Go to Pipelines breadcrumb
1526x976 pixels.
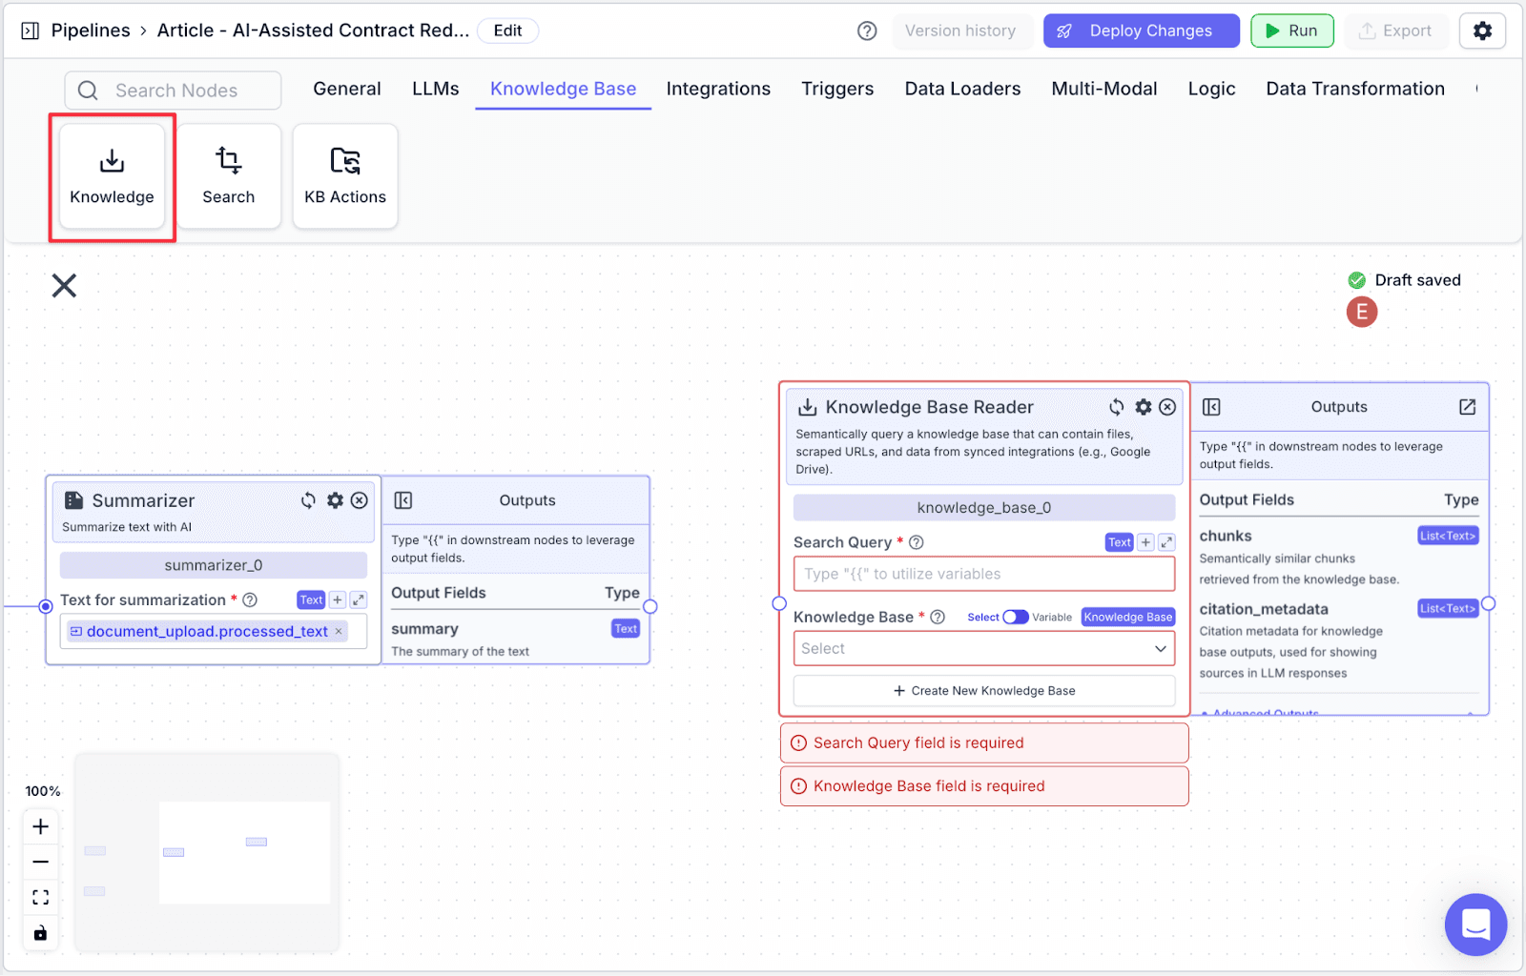91,30
